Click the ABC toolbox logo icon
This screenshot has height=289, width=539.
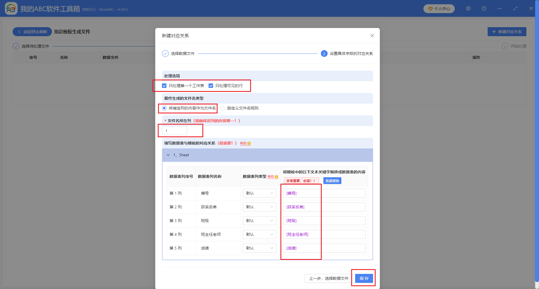point(11,8)
